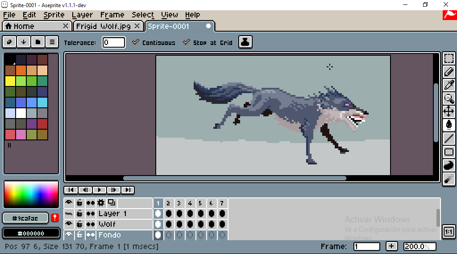The height and width of the screenshot is (254, 457).
Task: Open the Edit menu
Action: click(x=29, y=15)
